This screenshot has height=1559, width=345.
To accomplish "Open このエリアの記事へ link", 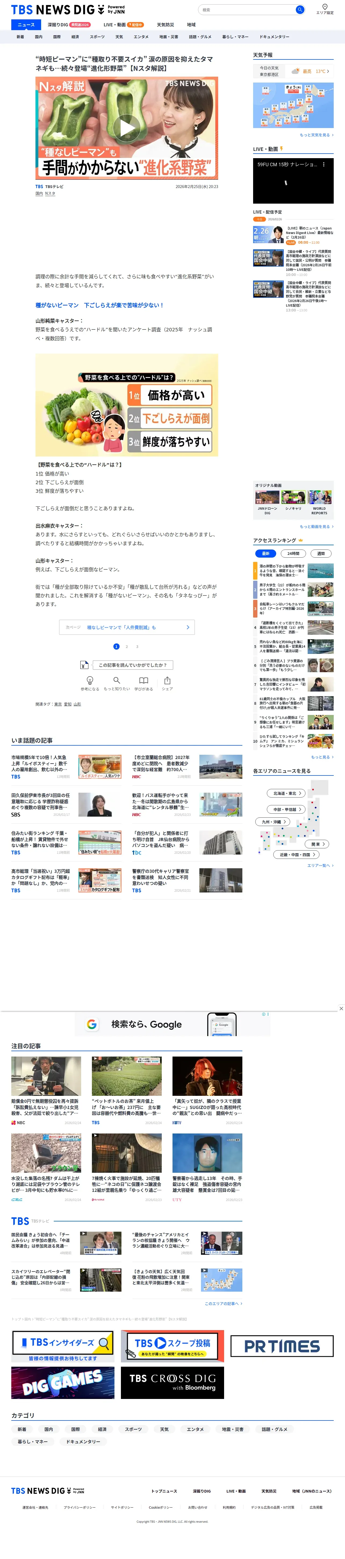I will point(224,1303).
